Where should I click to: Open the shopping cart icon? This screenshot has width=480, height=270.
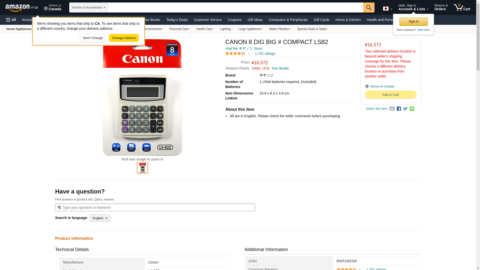click(462, 7)
